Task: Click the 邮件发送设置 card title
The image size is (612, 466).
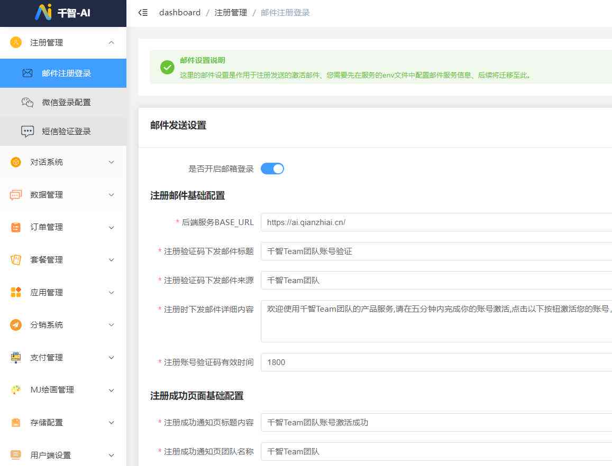Action: click(178, 125)
